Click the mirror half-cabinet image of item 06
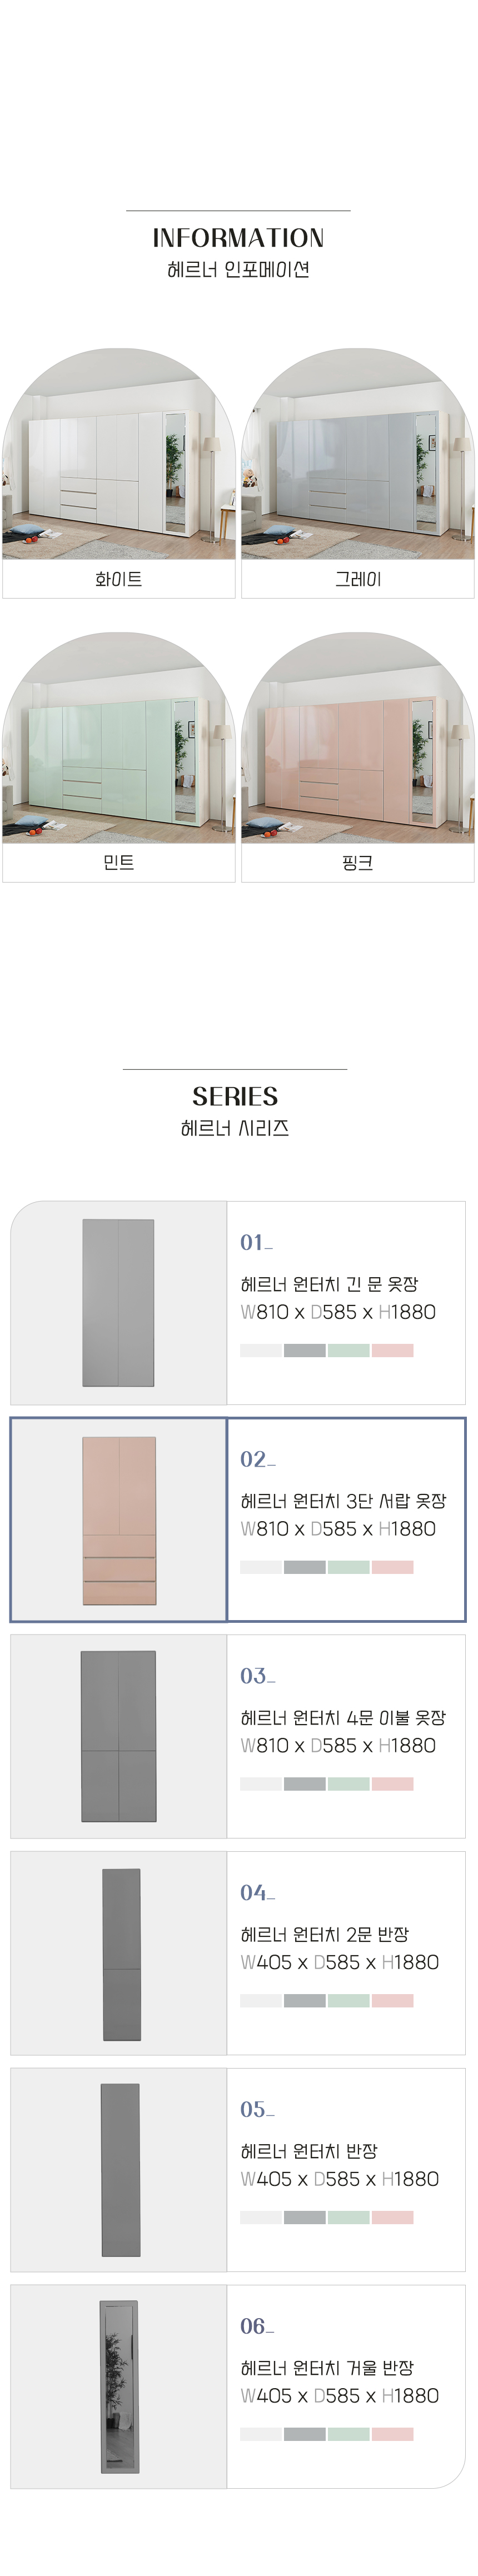Viewport: 478px width, 2576px height. point(120,2387)
